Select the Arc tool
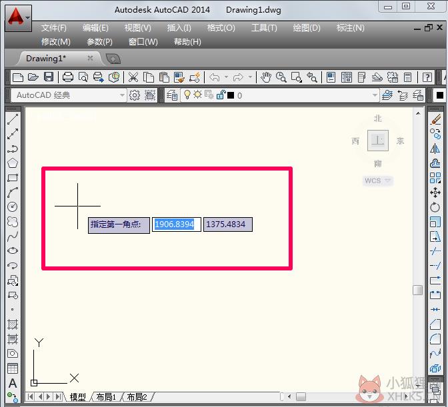Image resolution: width=448 pixels, height=407 pixels. [13, 193]
